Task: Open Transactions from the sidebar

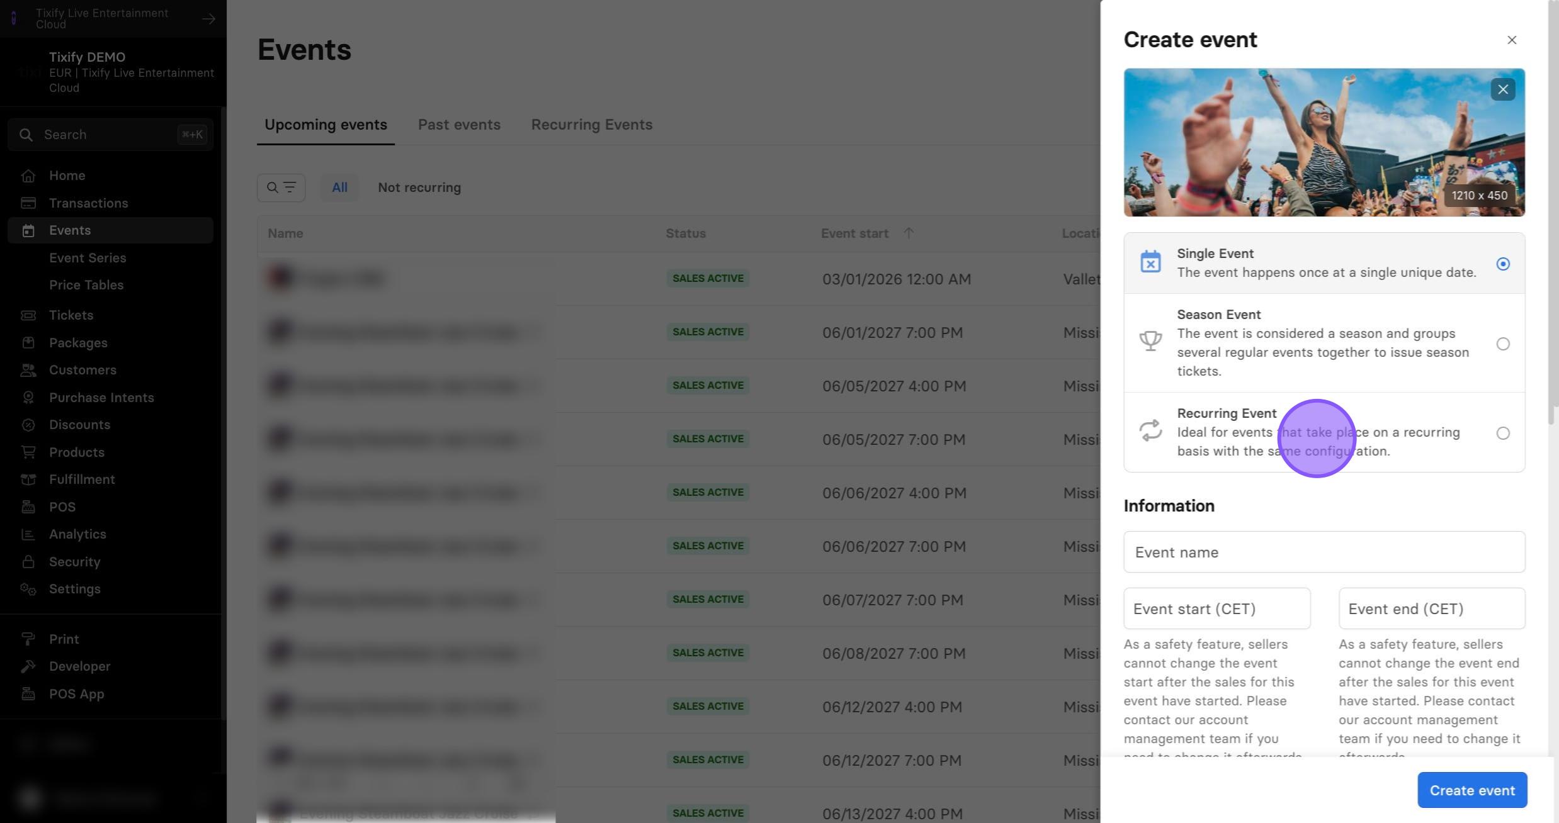Action: pyautogui.click(x=88, y=203)
